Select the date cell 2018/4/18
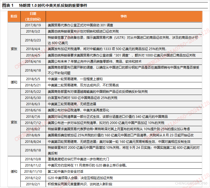The width and height of the screenshot is (210, 188). click(33, 70)
